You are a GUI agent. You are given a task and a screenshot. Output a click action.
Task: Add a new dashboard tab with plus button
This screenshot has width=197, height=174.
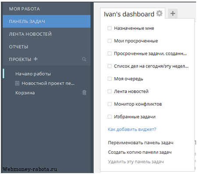coord(173,14)
